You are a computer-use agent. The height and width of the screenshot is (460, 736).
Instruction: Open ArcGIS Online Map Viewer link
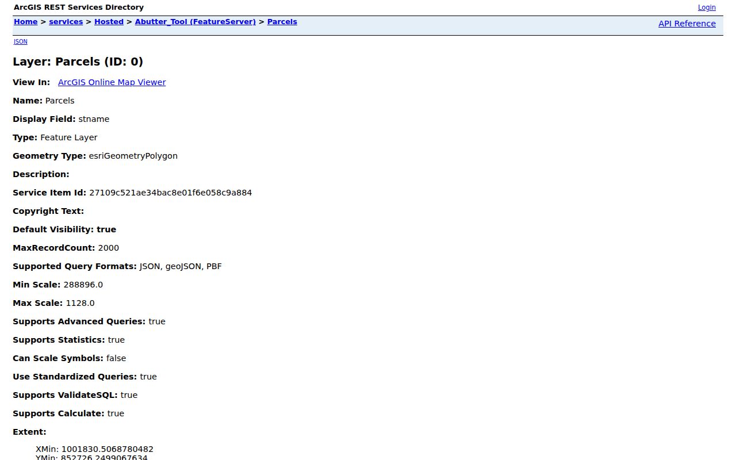[112, 82]
